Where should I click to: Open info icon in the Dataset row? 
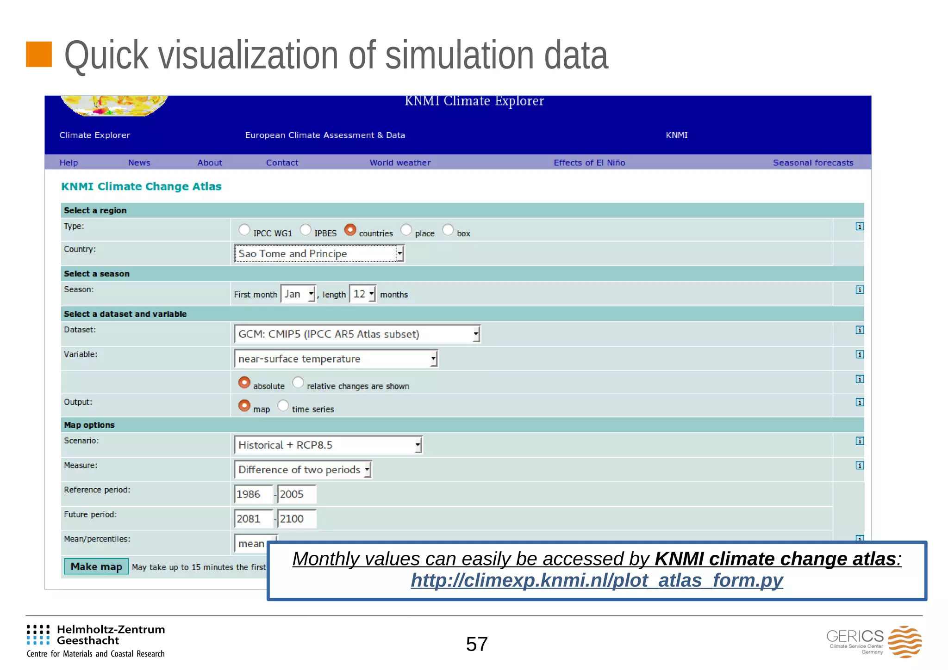[859, 330]
